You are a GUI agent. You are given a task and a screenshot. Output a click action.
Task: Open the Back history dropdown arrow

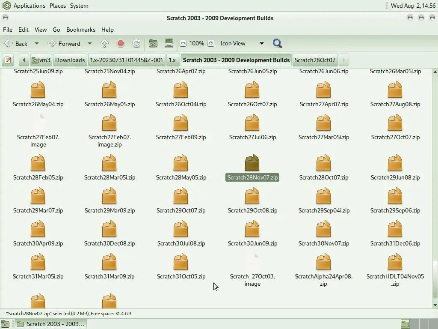pyautogui.click(x=37, y=43)
